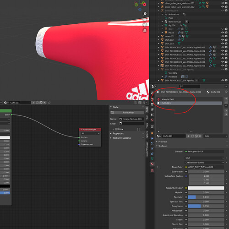229x229 pixels.
Task: Switch to the View sidebar tab
Action: tap(147, 125)
